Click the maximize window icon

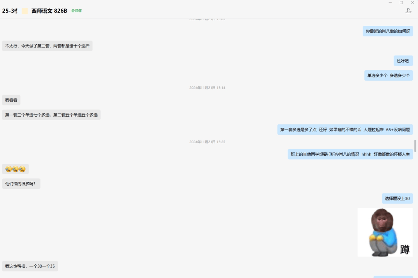pos(401,2)
